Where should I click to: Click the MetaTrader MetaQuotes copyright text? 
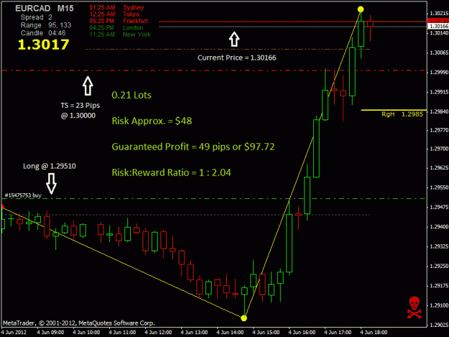tap(79, 323)
